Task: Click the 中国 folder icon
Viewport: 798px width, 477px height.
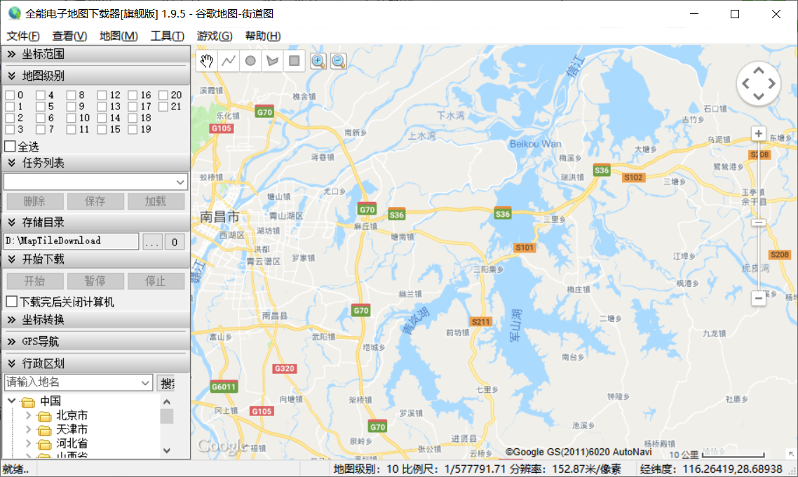Action: click(x=28, y=402)
